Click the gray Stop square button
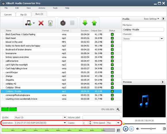 point(72,23)
